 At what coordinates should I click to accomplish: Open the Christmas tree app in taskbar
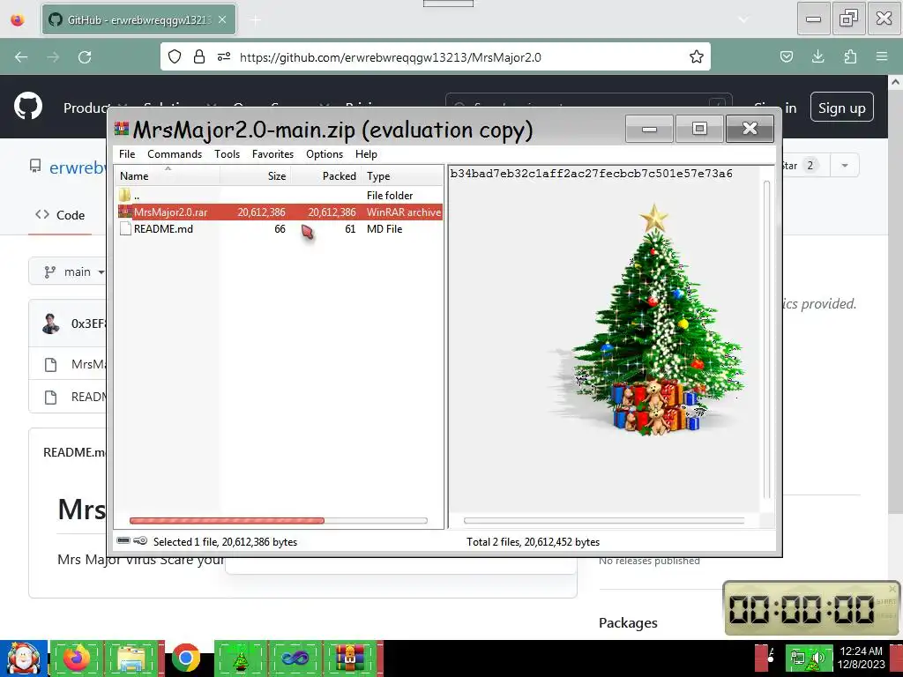241,658
